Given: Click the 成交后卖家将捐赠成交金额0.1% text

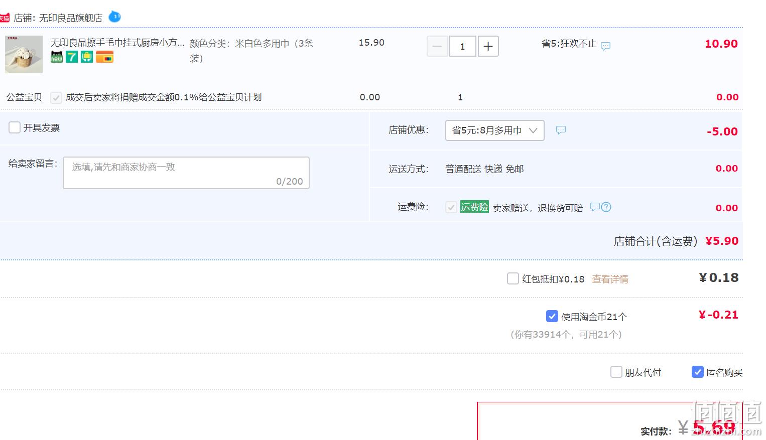Looking at the screenshot, I should tap(164, 97).
